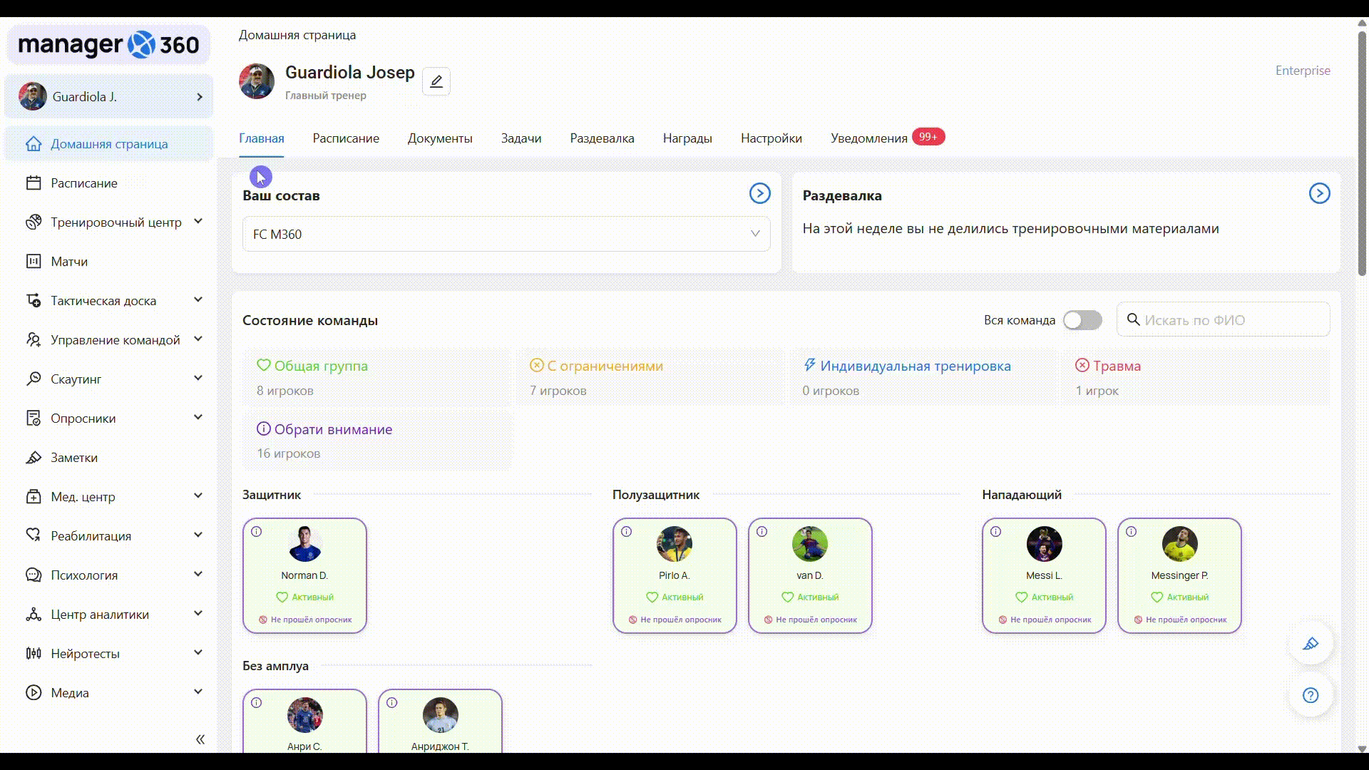Switch to the Документы tab
The image size is (1369, 770).
(439, 138)
